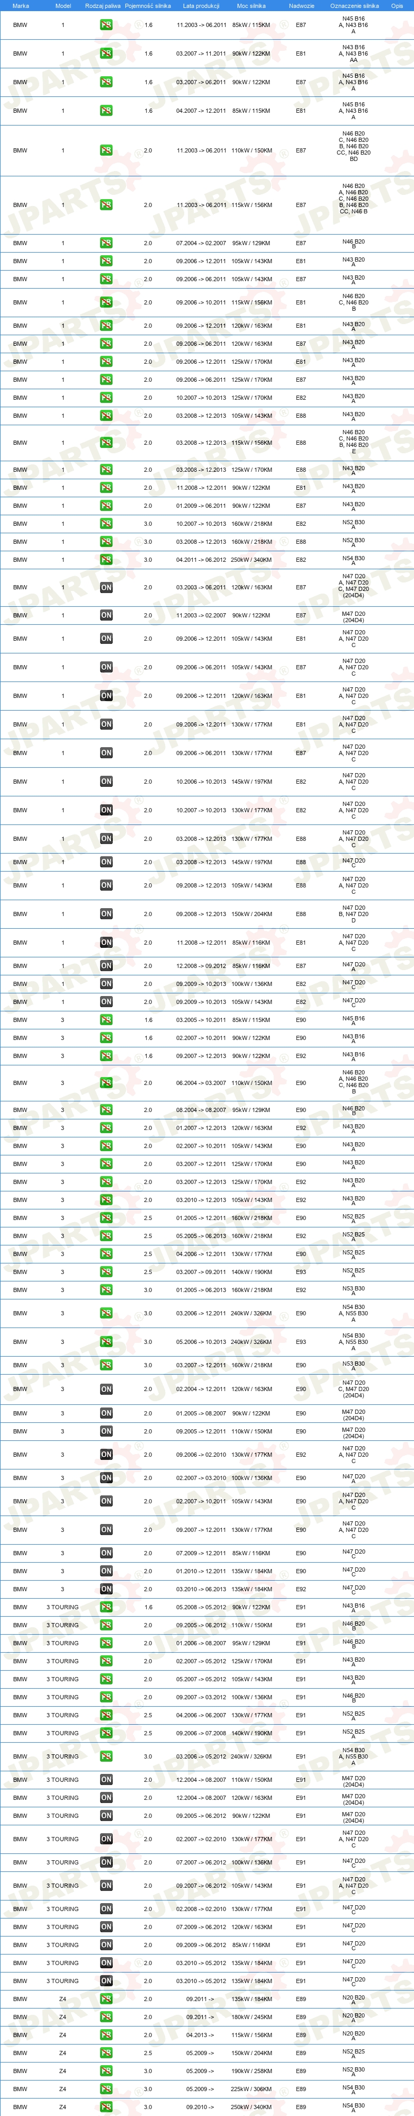
Task: Click the 145kW / 197KM cell in the E82 row
Action: pyautogui.click(x=251, y=782)
